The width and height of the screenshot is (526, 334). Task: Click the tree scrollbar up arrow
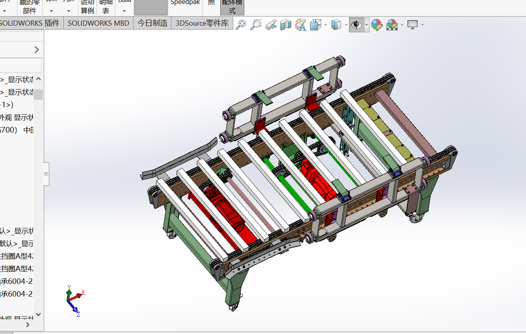tap(38, 79)
